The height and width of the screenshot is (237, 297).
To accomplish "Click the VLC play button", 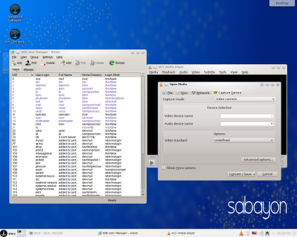I will tap(152, 163).
